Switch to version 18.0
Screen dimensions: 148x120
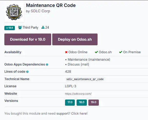(x=82, y=102)
